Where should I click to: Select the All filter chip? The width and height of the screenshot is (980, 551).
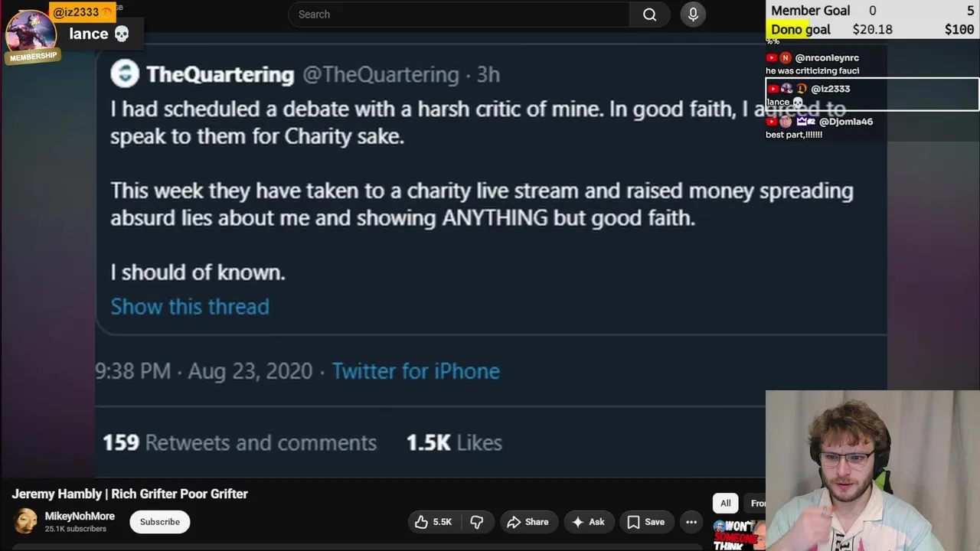pyautogui.click(x=725, y=503)
